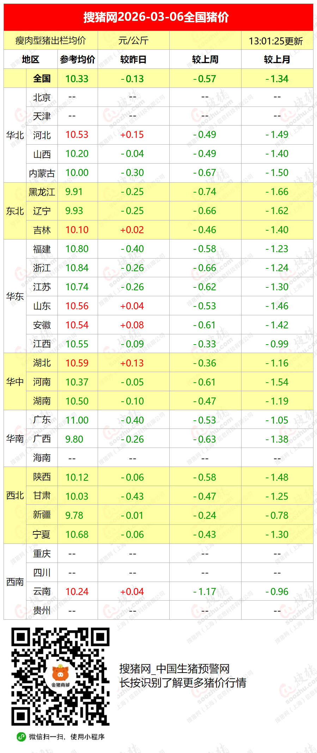Click the 湖北 daily change +0.13
The width and height of the screenshot is (317, 753).
[x=132, y=363]
